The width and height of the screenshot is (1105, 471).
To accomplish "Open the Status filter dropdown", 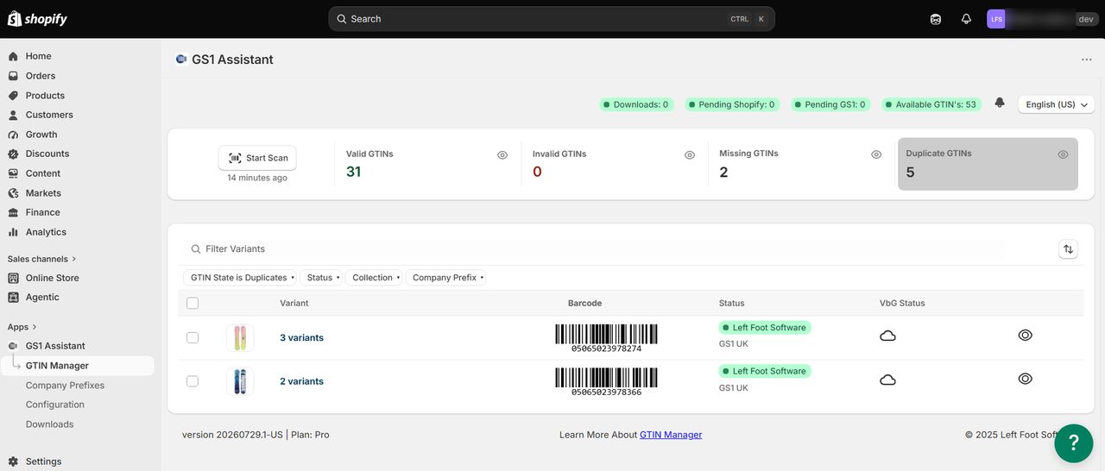I will 324,278.
